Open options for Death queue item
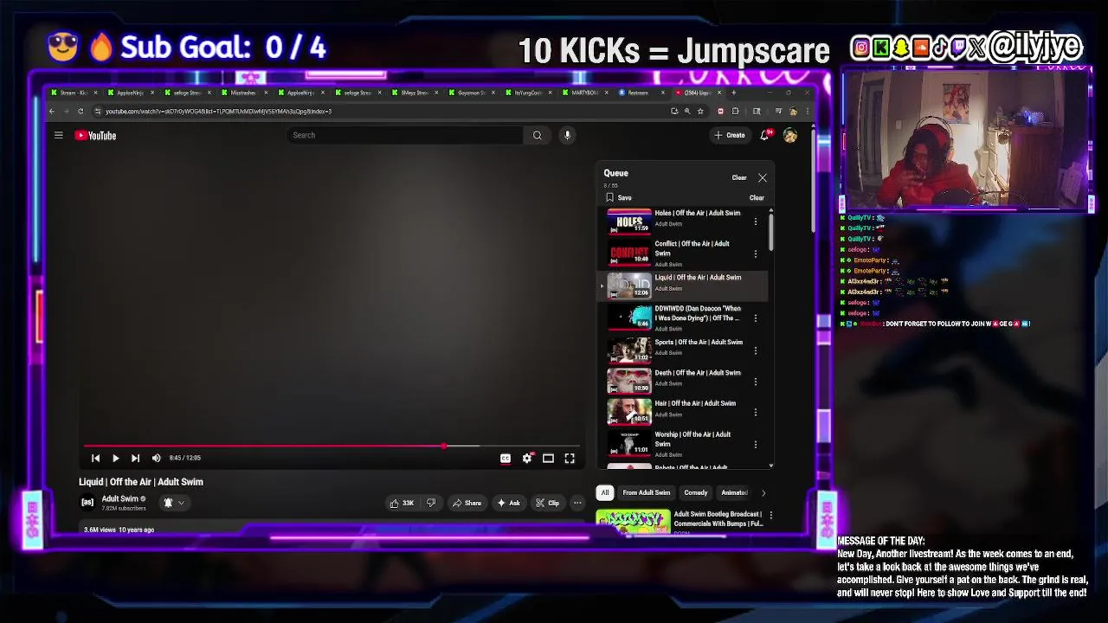This screenshot has width=1108, height=623. coord(756,382)
